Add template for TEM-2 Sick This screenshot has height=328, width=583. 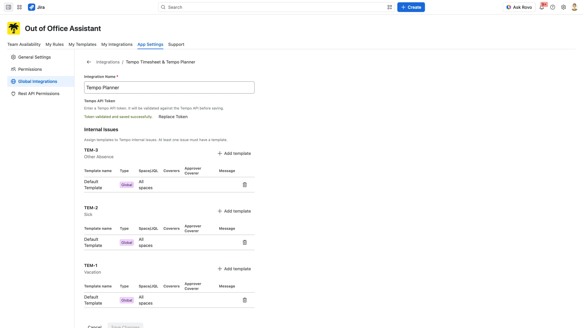(x=234, y=211)
